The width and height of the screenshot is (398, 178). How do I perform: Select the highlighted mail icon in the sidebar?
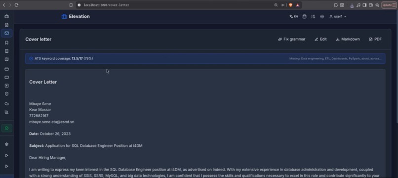pos(6,33)
